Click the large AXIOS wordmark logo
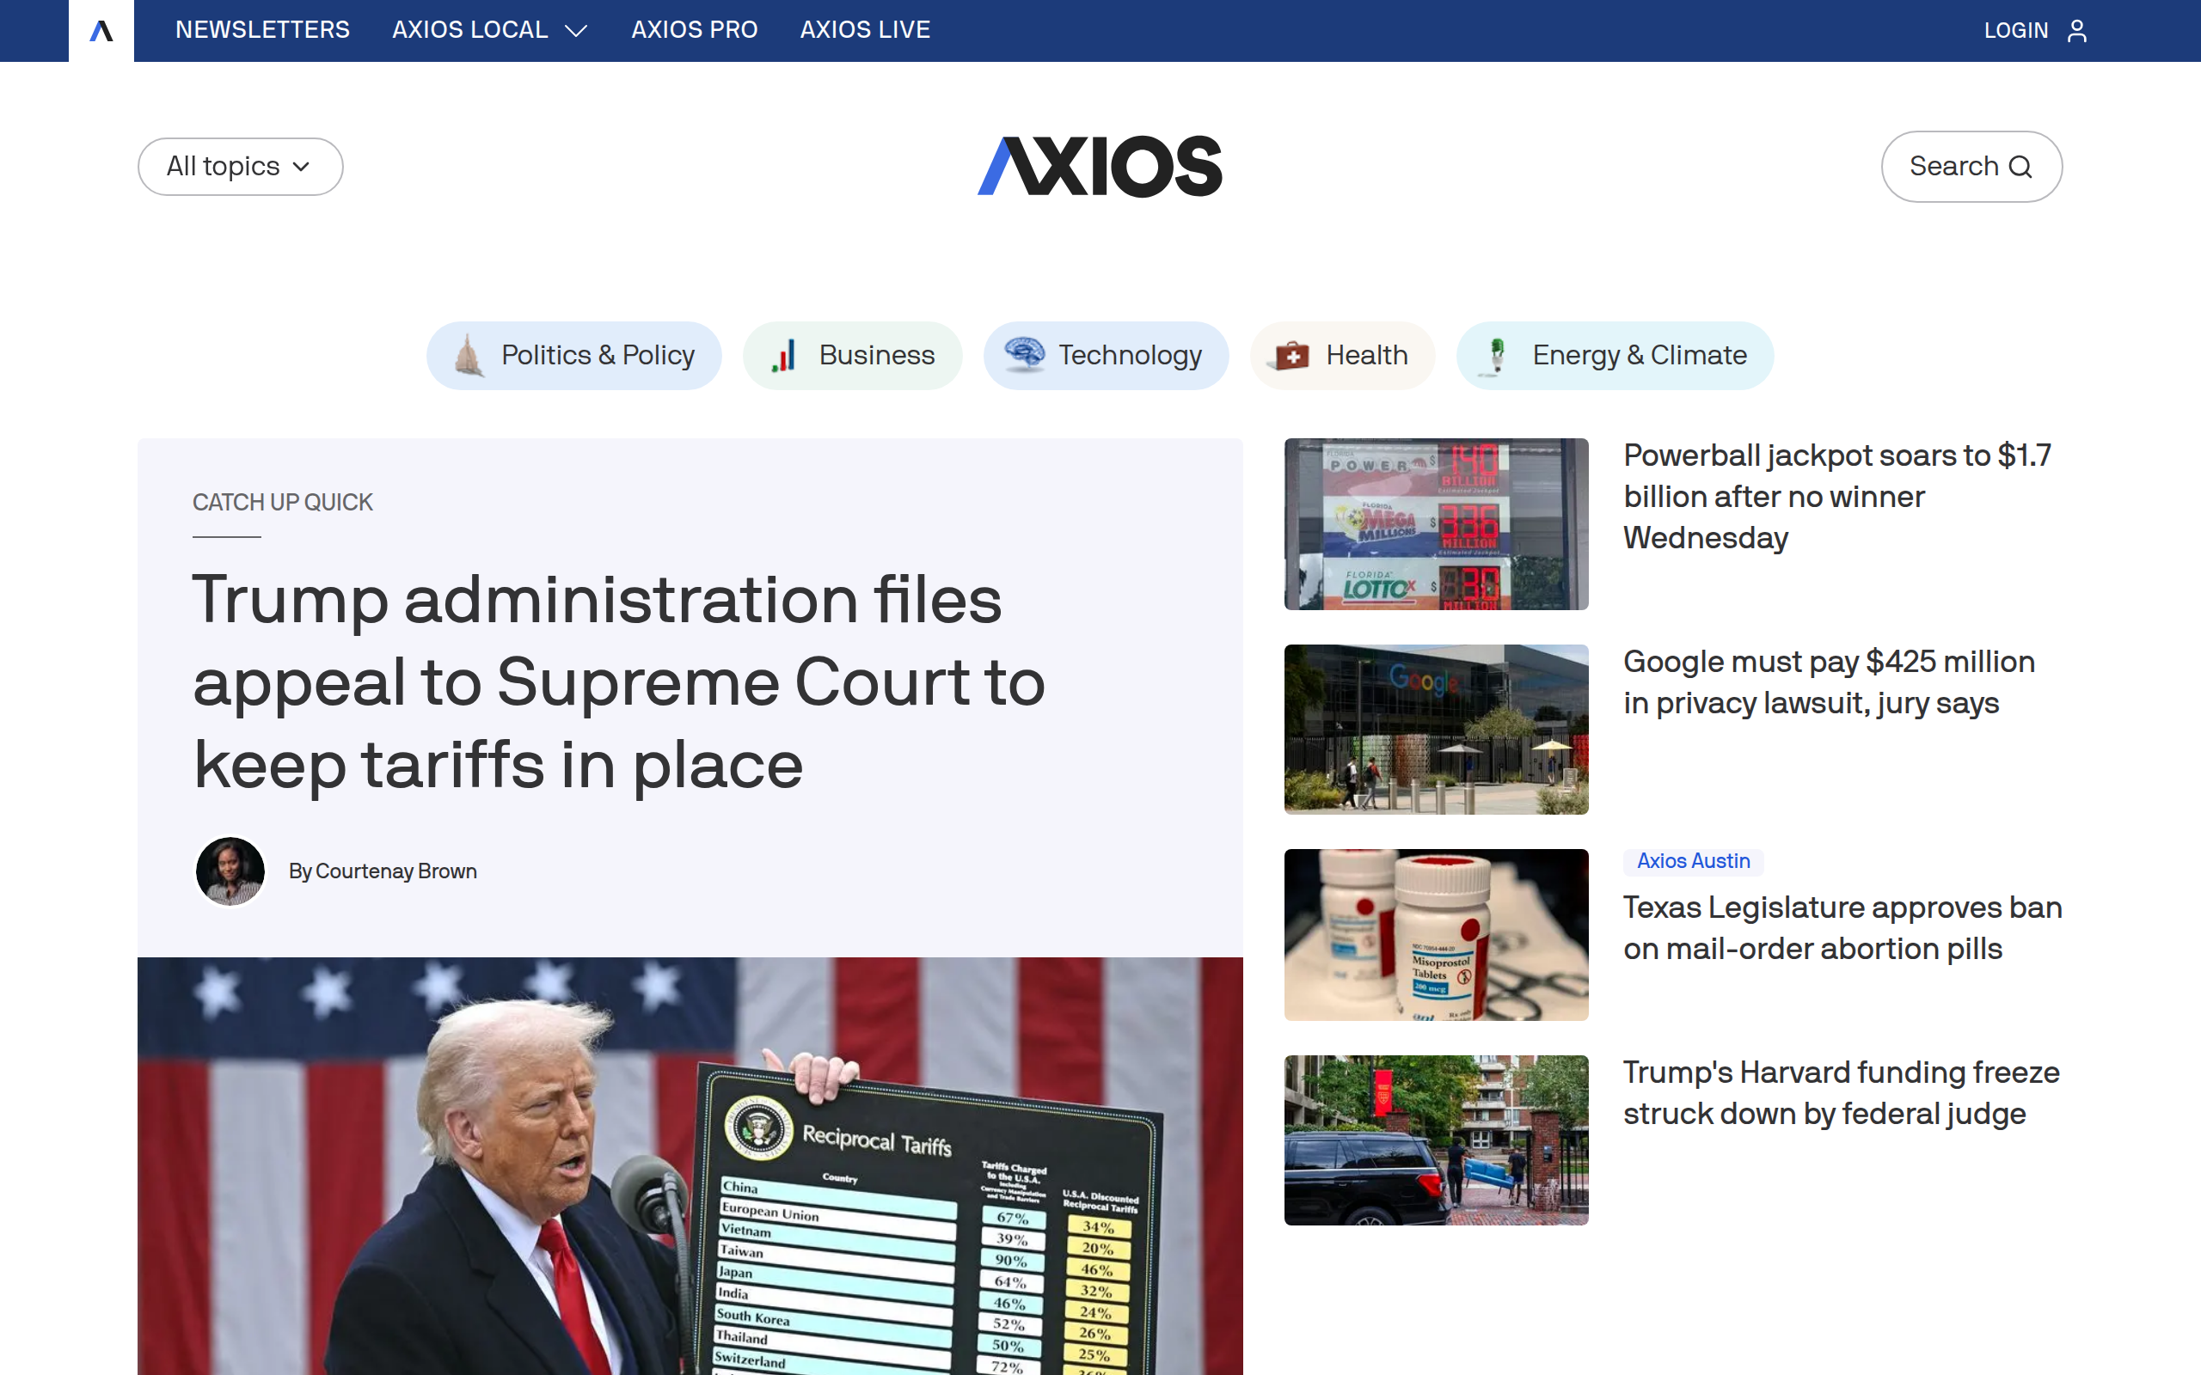 tap(1100, 167)
